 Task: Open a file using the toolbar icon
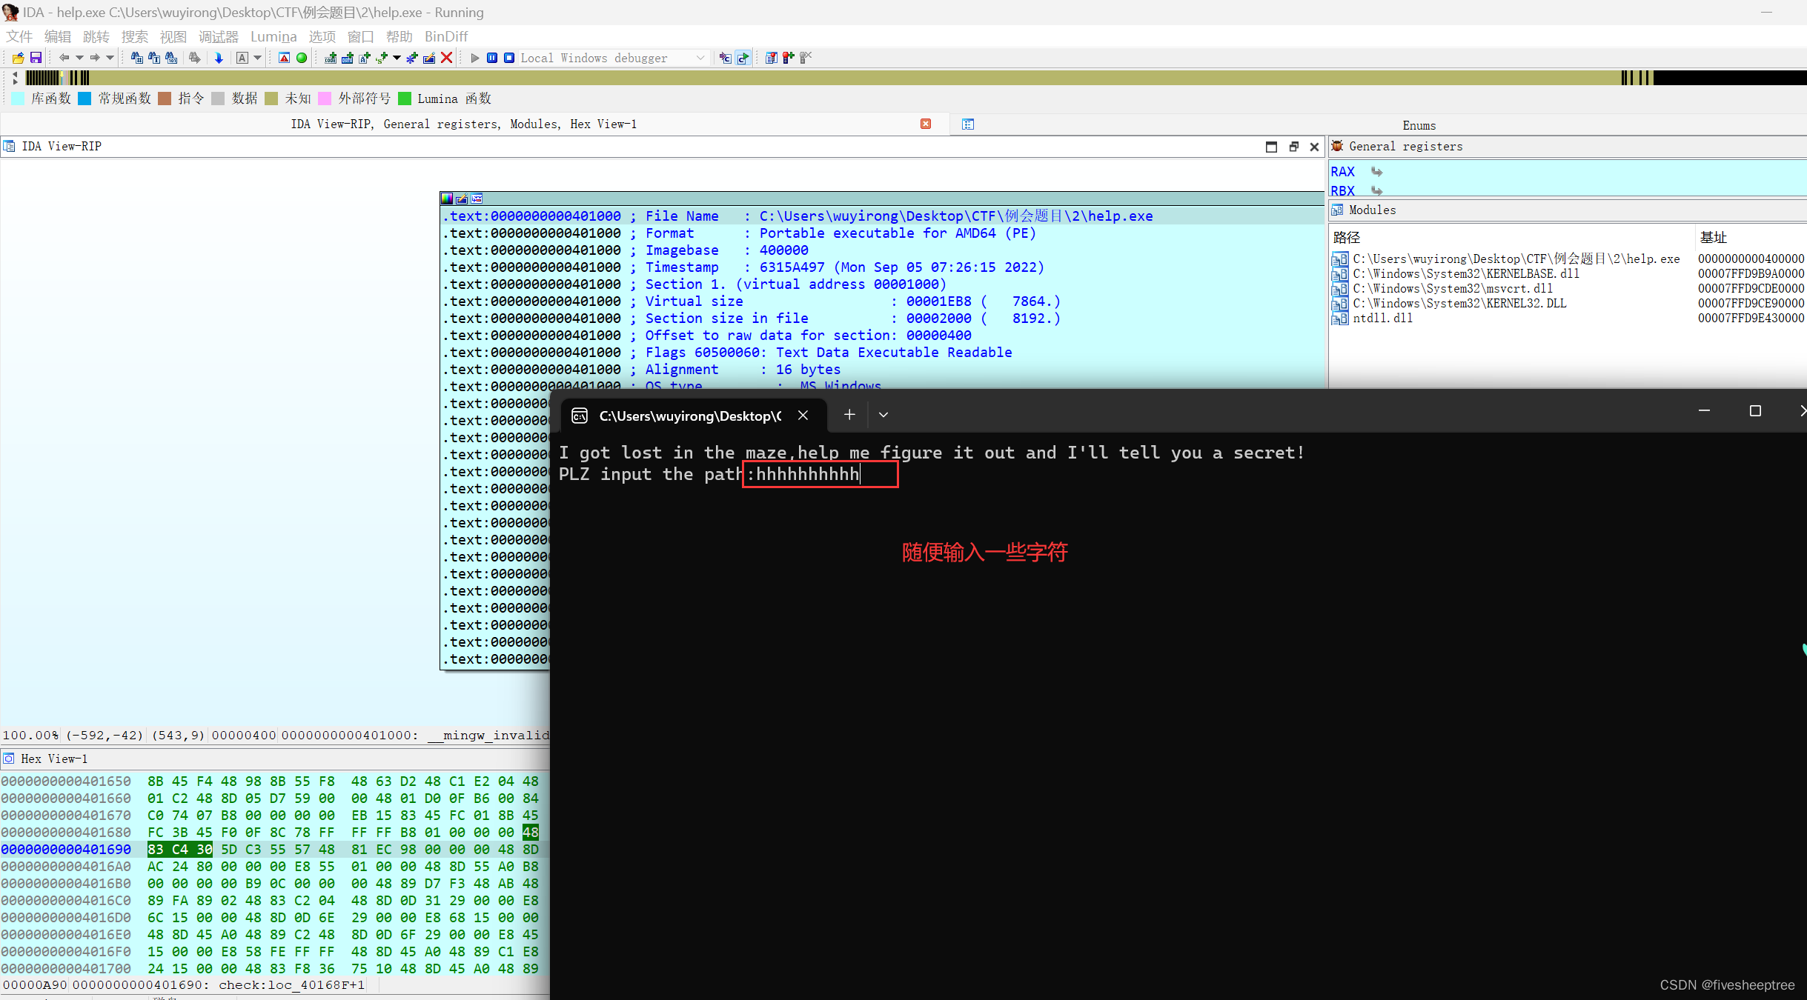tap(19, 58)
